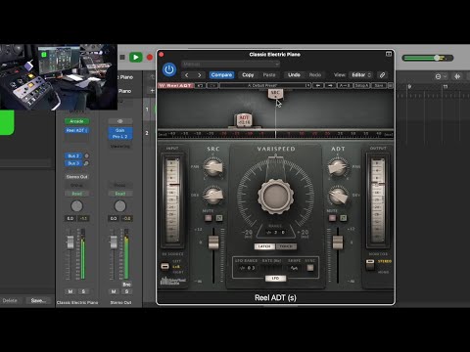470x352 pixels.
Task: Switch to Setup A in Waves toolbar
Action: point(361,85)
